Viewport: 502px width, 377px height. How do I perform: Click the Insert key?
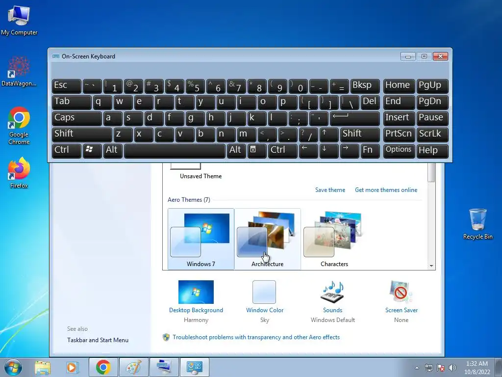click(399, 118)
